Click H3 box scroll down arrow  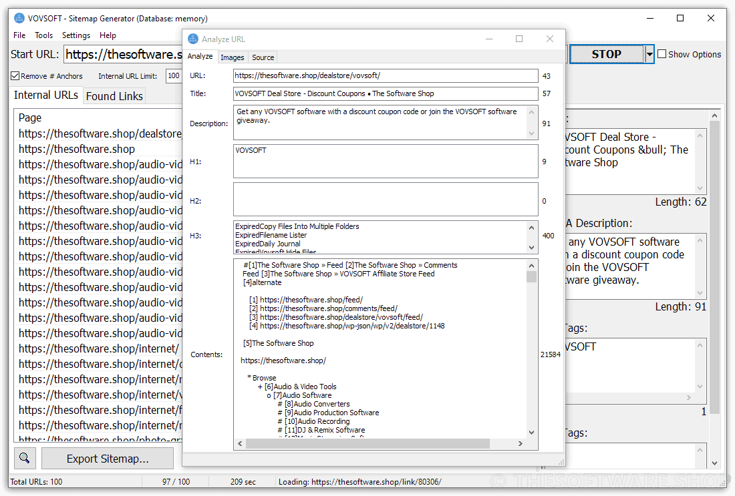[532, 247]
